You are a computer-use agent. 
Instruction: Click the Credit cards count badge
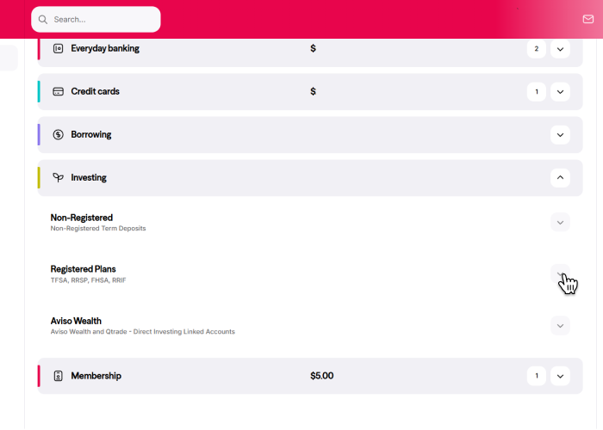[536, 92]
